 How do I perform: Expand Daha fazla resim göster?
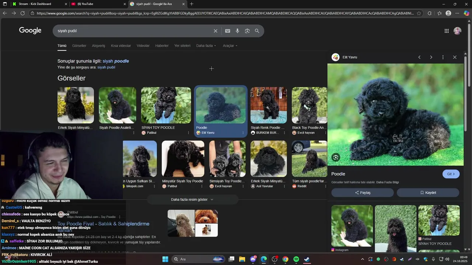[x=192, y=199]
